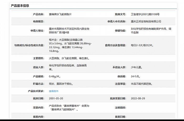Select the 产品技术要求 label
The height and width of the screenshot is (121, 184).
[x=36, y=91]
